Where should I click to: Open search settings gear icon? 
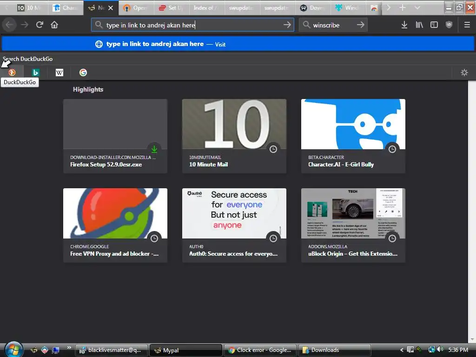point(464,73)
